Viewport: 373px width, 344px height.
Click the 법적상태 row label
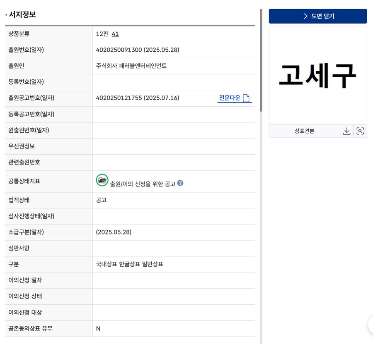pos(19,200)
